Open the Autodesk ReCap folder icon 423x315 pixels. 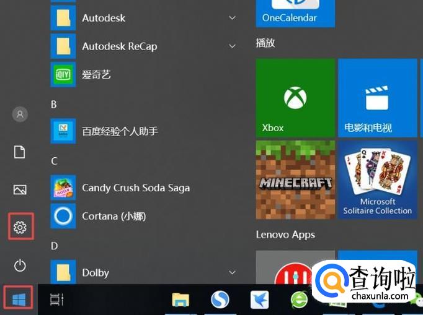(x=63, y=46)
